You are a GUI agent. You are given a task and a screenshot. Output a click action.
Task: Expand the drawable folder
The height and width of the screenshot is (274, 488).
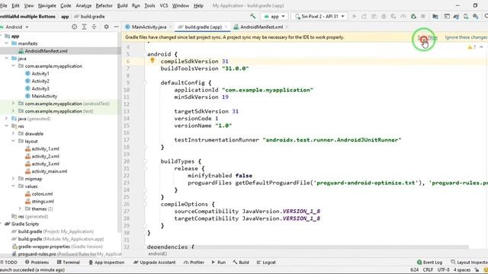click(13, 133)
